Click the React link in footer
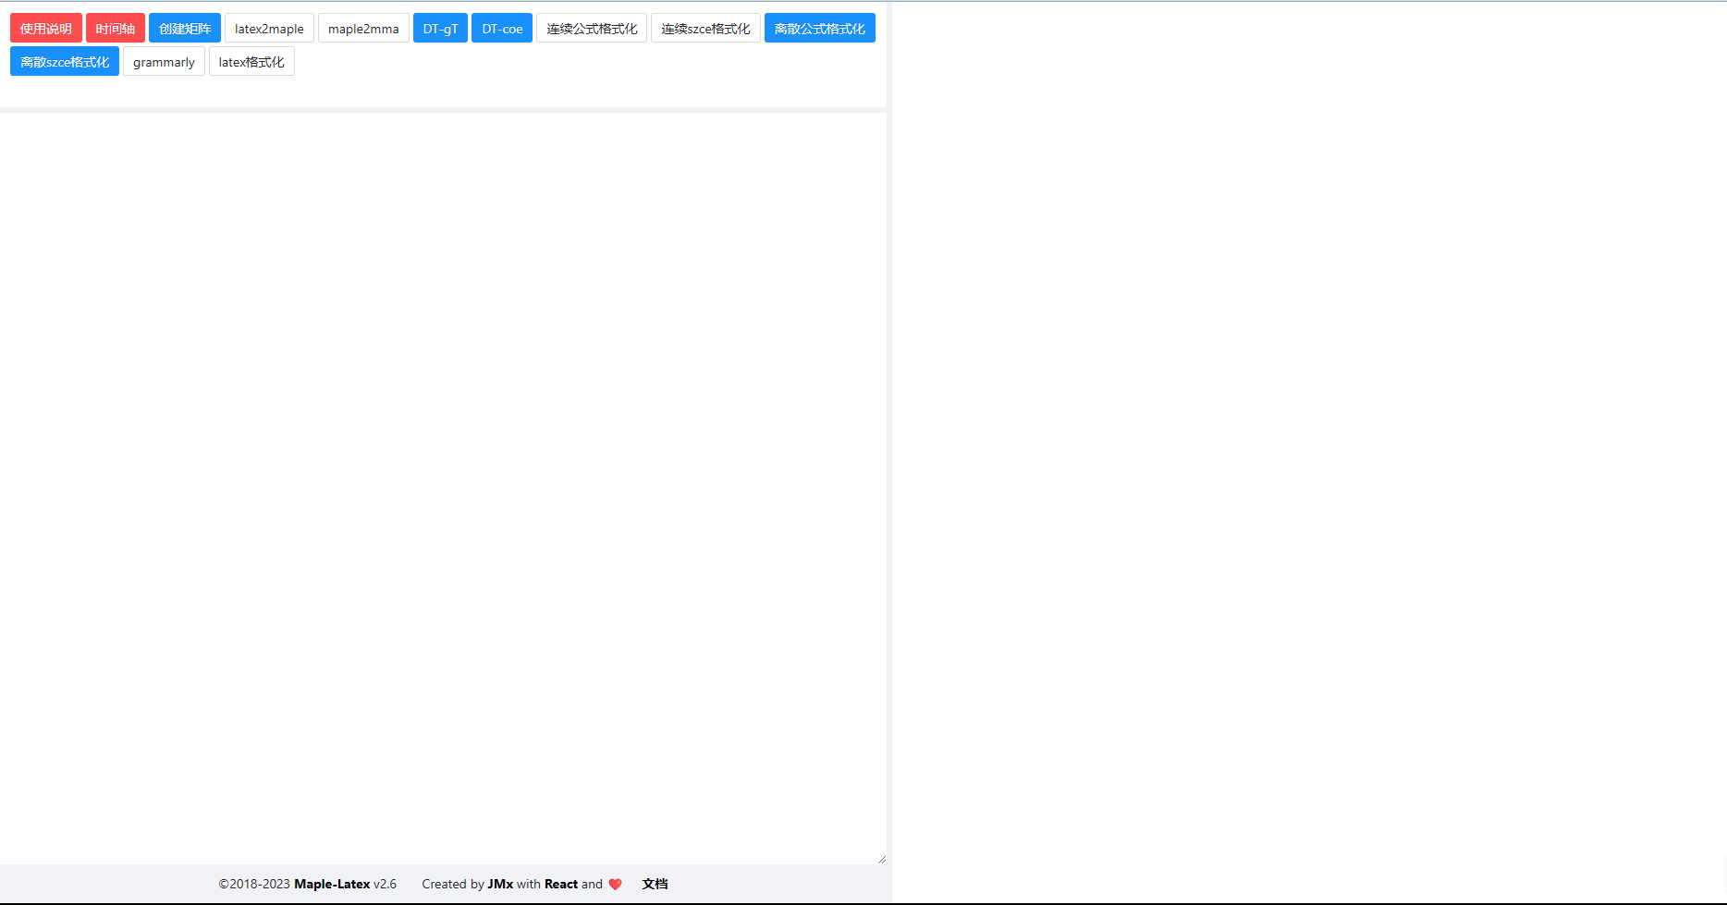Screen dimensions: 1727x905 pyautogui.click(x=561, y=884)
